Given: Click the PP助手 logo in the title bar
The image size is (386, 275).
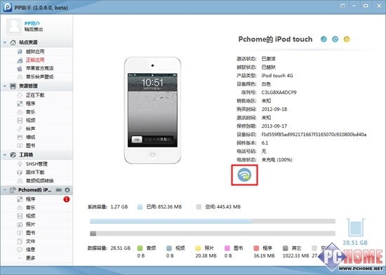Looking at the screenshot, I should pyautogui.click(x=8, y=7).
